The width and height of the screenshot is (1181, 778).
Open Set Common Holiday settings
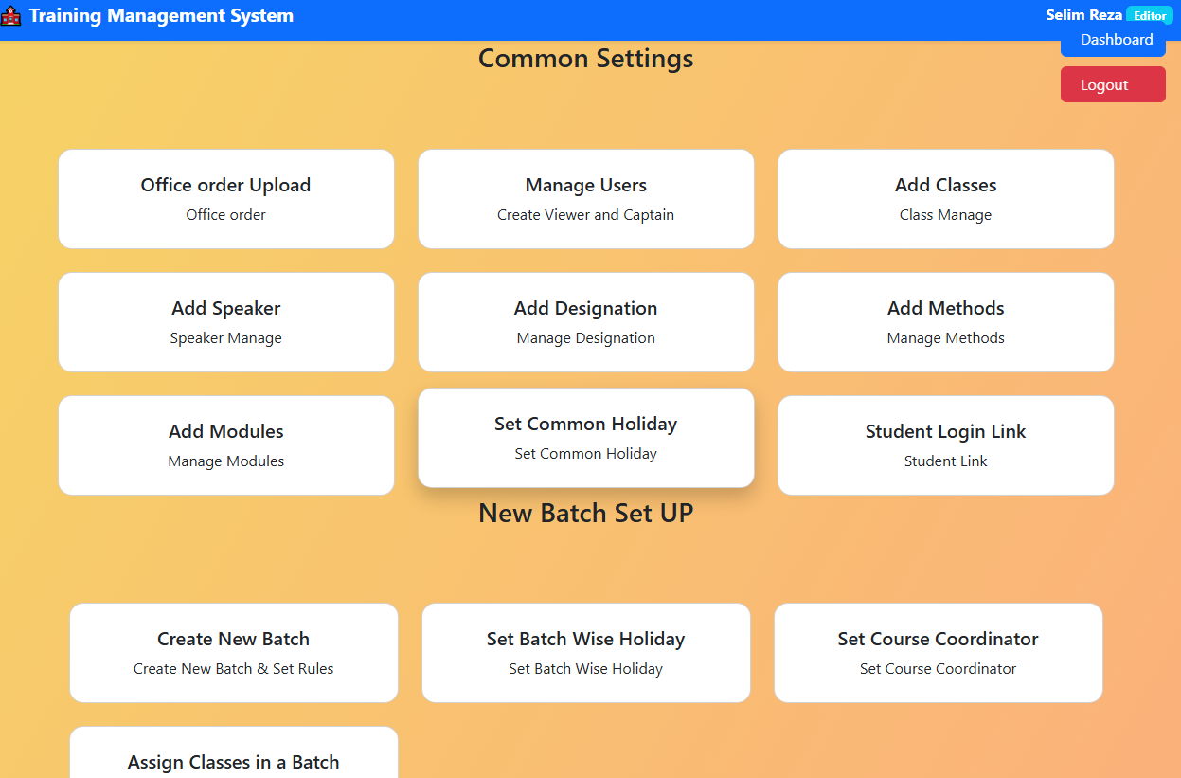585,438
